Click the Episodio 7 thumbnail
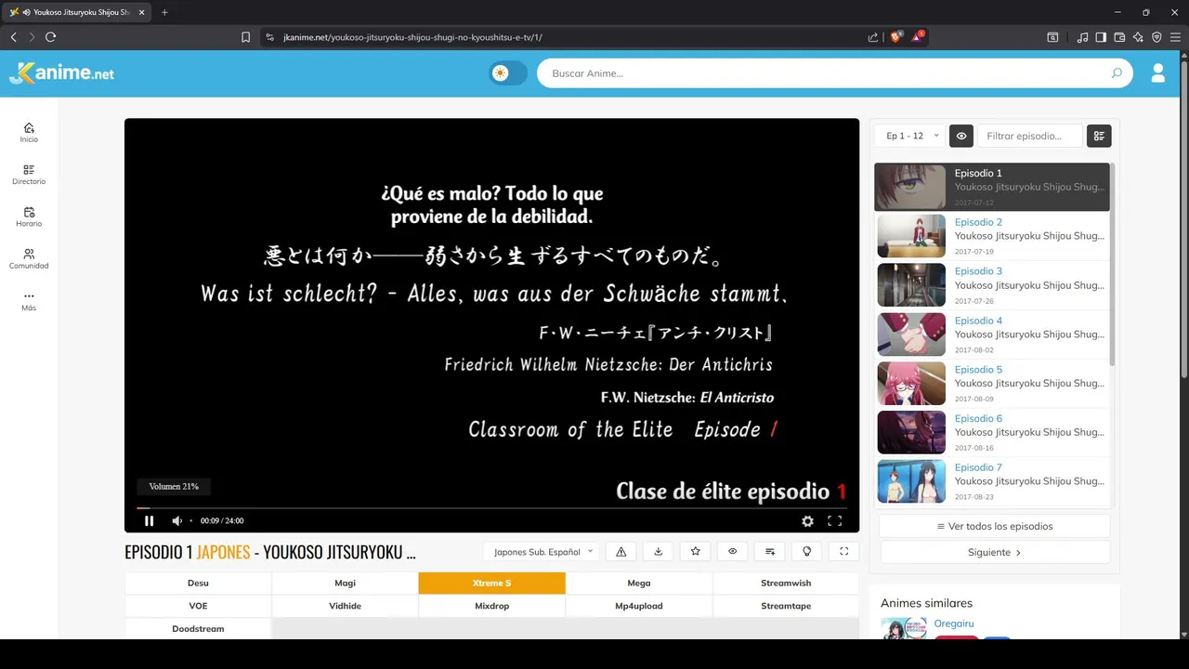 point(911,482)
